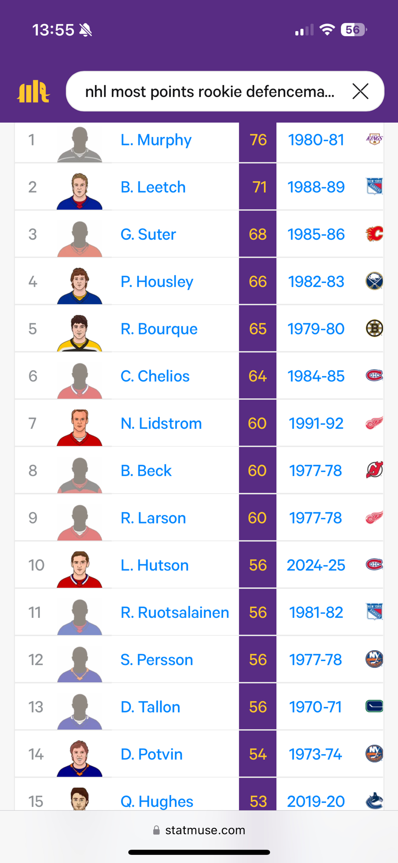398x863 pixels.
Task: Select the 2024-25 season link
Action: [316, 565]
